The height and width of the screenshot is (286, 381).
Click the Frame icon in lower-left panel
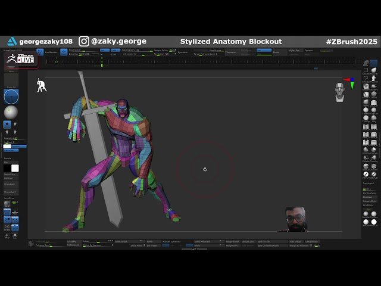7,228
